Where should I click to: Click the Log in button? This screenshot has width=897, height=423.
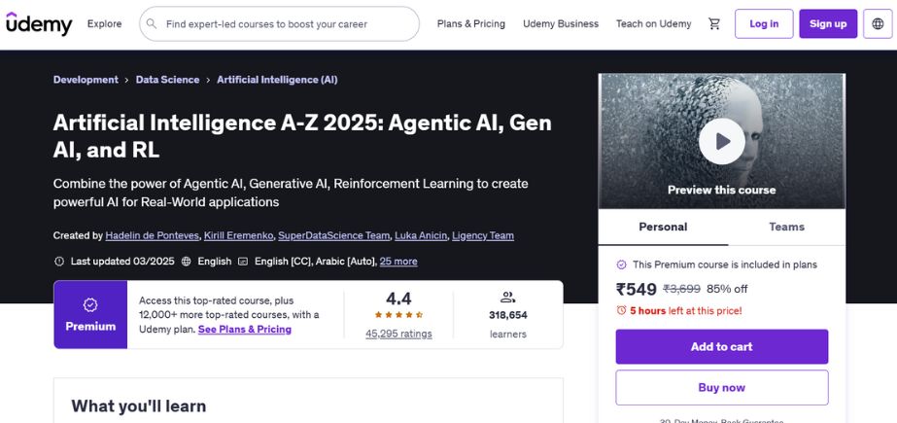point(764,24)
